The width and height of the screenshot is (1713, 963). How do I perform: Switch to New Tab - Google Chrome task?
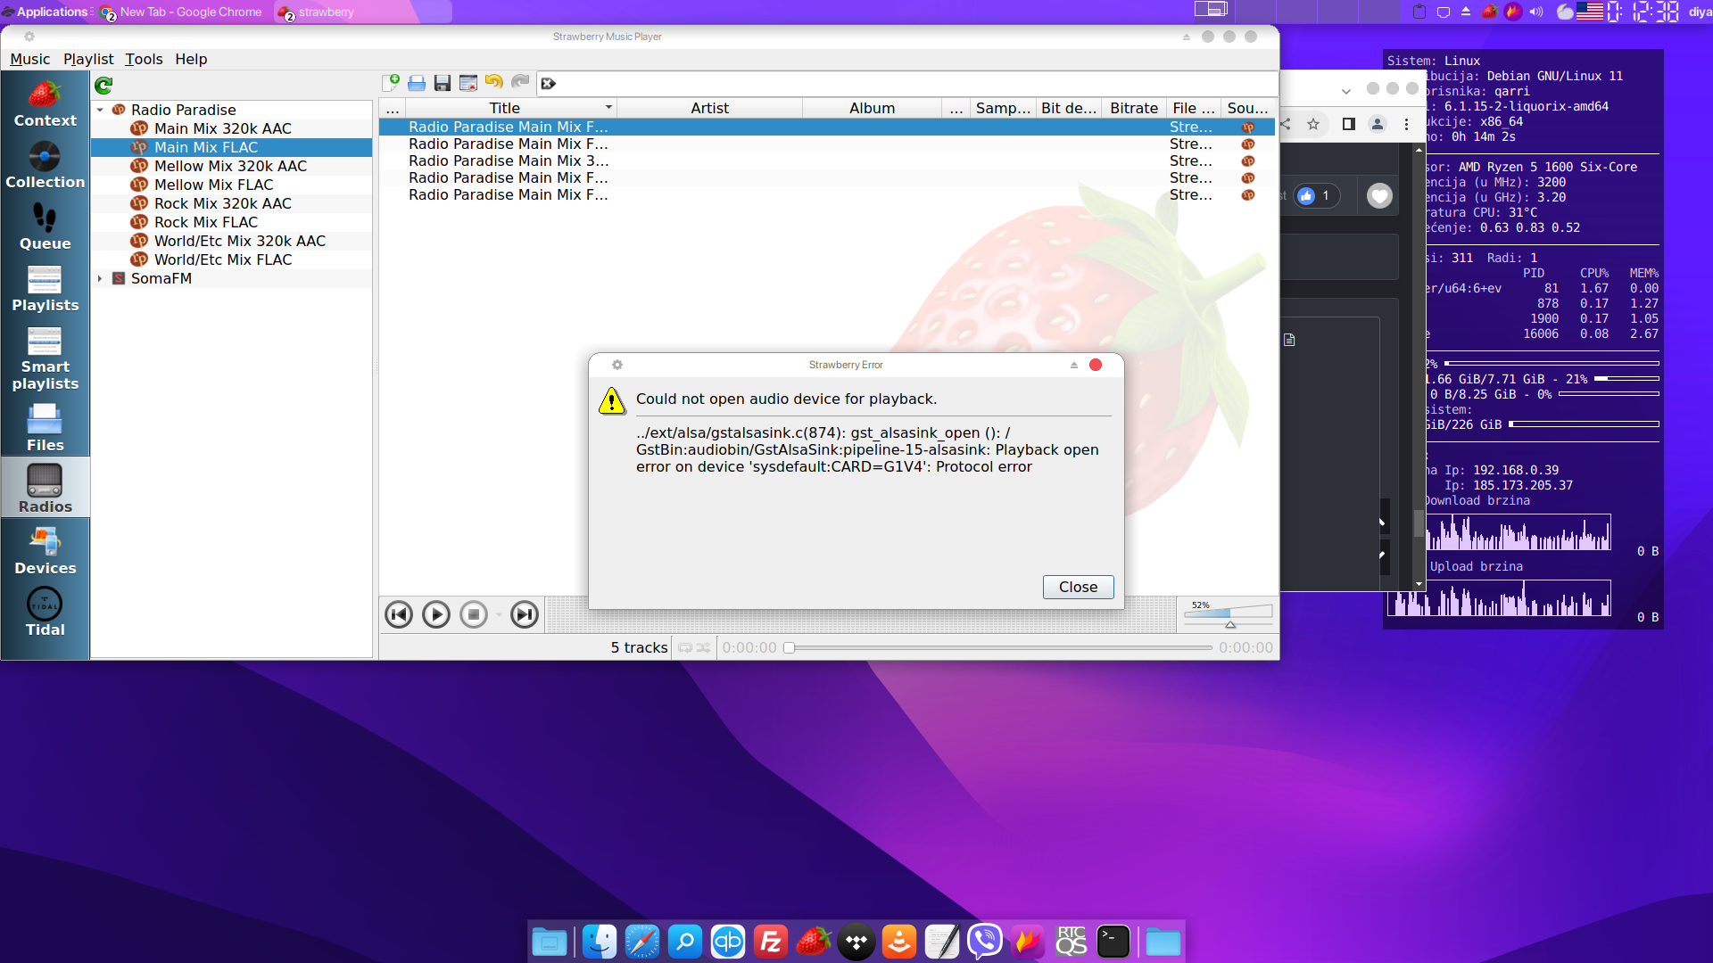pyautogui.click(x=182, y=12)
